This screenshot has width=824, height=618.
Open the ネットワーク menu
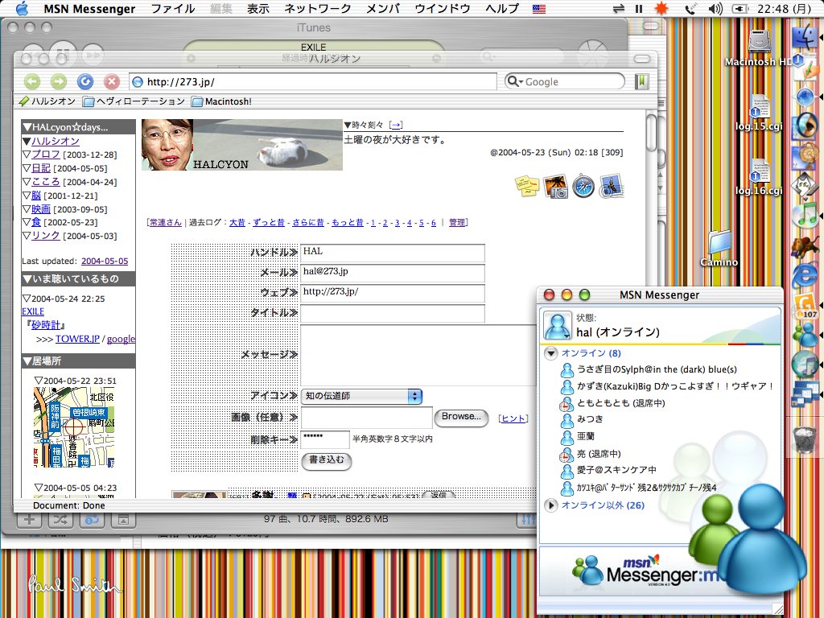tap(317, 8)
